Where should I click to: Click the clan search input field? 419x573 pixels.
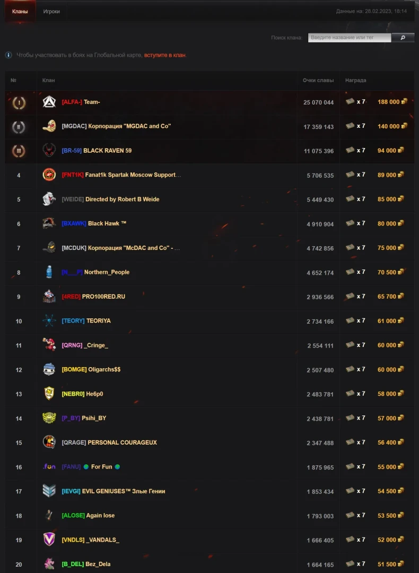pos(350,38)
